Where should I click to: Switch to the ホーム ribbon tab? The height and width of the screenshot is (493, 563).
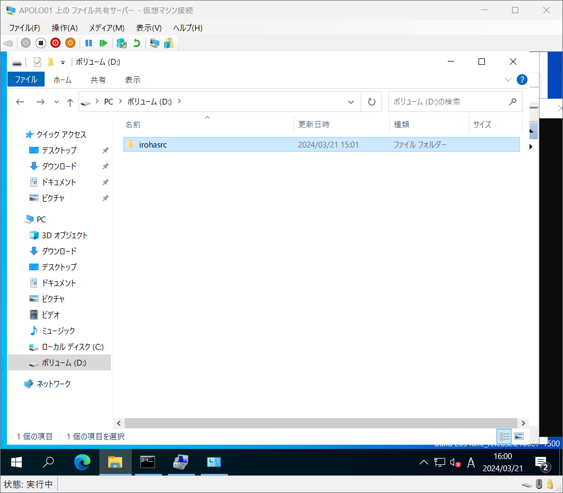pos(63,80)
